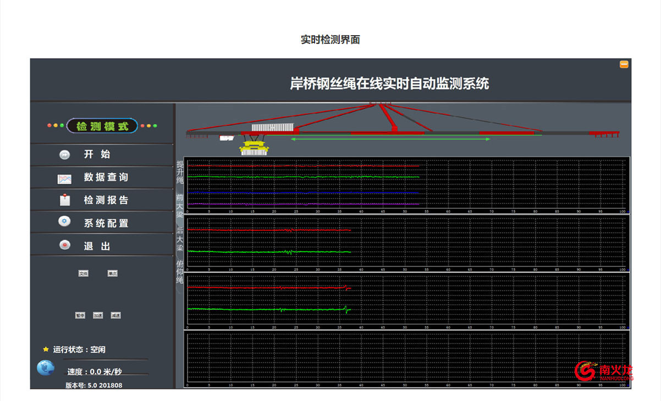This screenshot has height=401, width=661.
Task: Select the 检测模式 mode badge
Action: pos(102,126)
